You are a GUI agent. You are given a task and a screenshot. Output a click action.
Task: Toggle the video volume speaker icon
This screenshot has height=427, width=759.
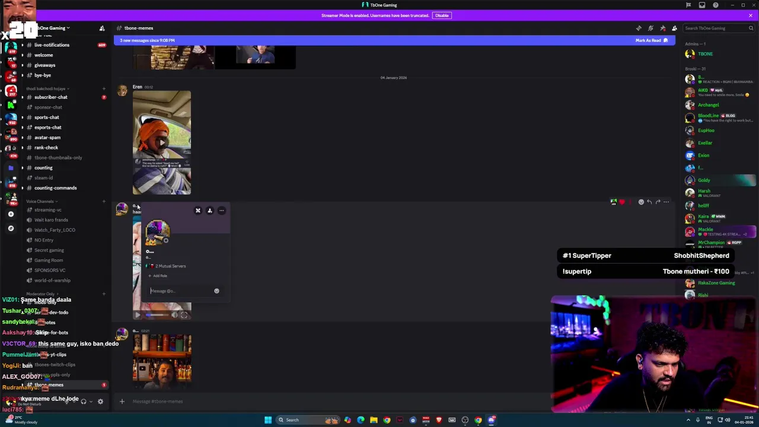pos(174,316)
